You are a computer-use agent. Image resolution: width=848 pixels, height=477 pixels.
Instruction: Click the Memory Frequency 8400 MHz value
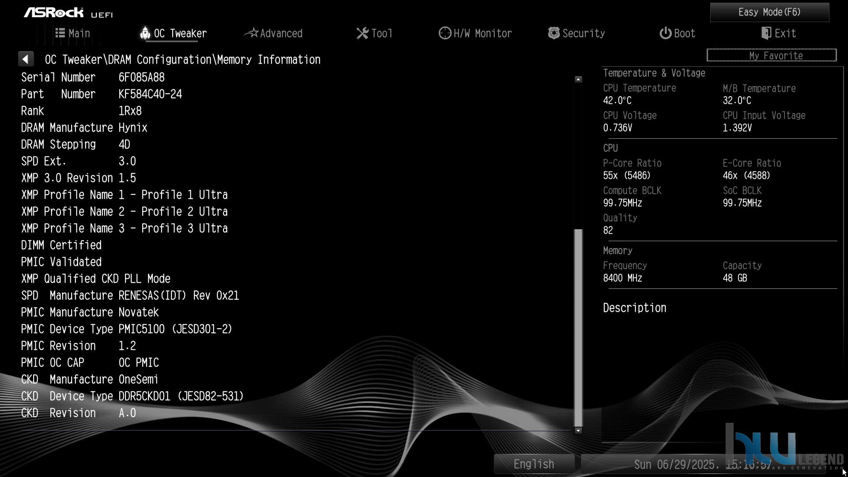[x=623, y=278]
